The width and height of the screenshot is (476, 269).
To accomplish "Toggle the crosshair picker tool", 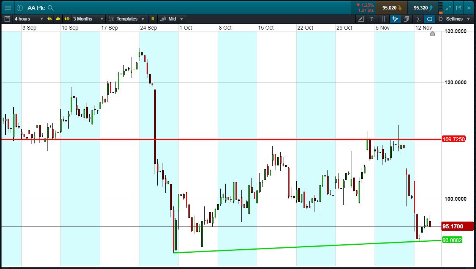I will click(395, 19).
